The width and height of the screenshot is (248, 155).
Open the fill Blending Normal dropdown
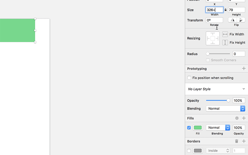point(218,128)
